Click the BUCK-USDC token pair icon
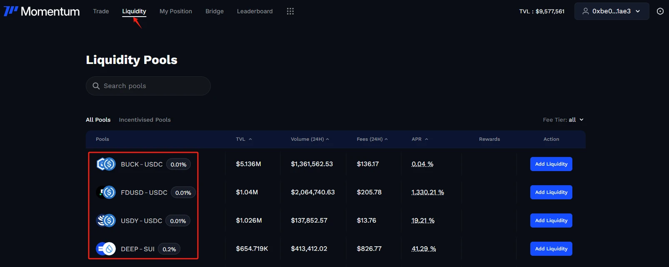669x267 pixels. coord(106,164)
